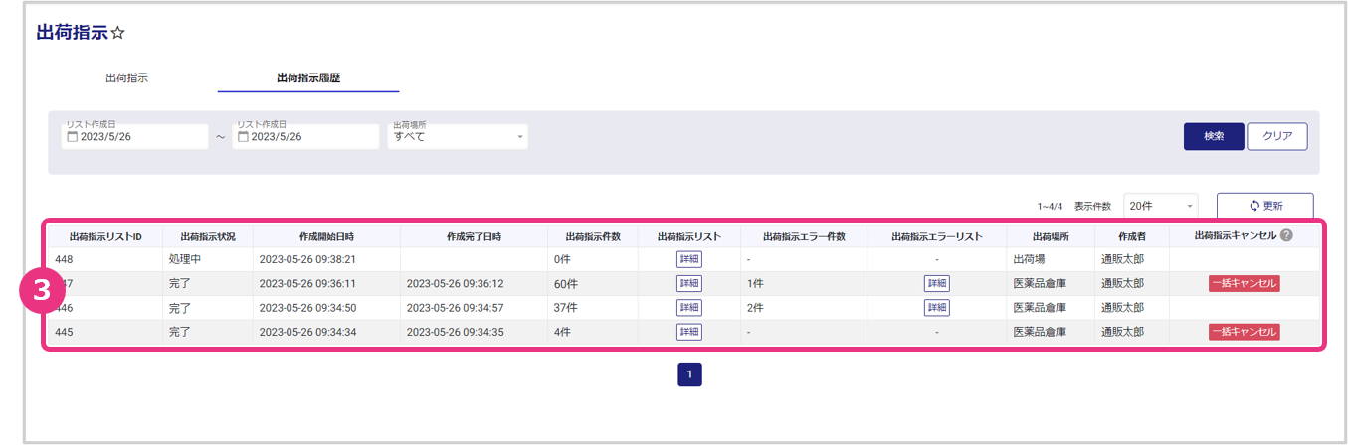View error list 詳細 for the 2件 error row
This screenshot has height=445, width=1348.
(x=936, y=308)
